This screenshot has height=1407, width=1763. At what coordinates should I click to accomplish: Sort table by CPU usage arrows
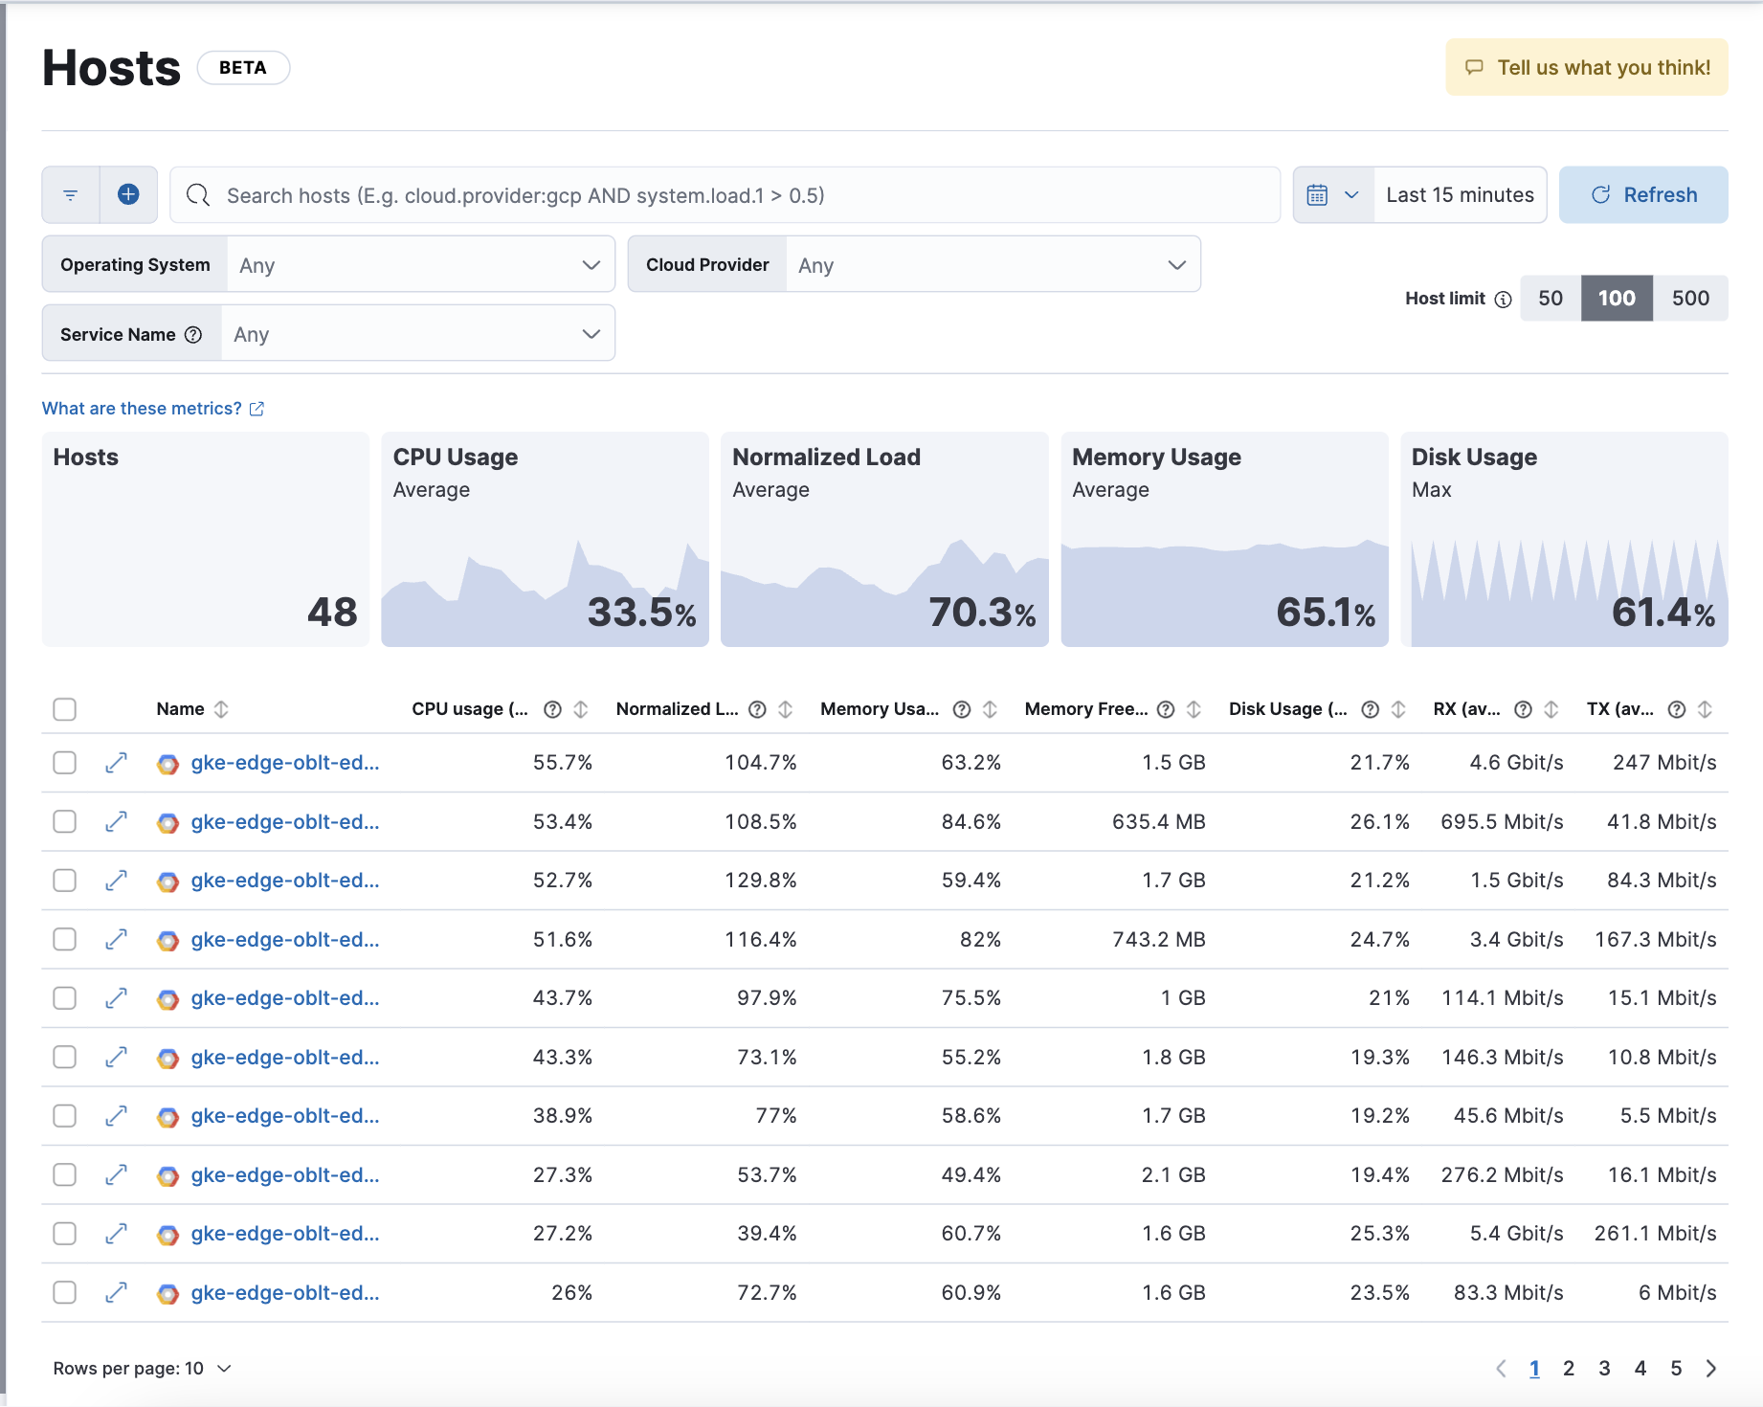[581, 709]
